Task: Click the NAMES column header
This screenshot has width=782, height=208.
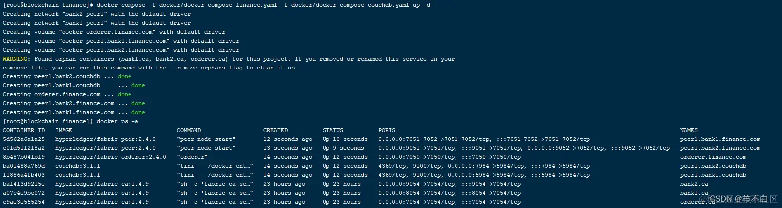Action: (689, 130)
